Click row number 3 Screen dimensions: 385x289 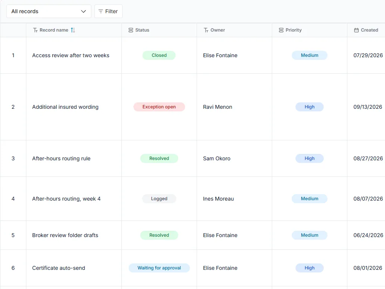point(13,158)
